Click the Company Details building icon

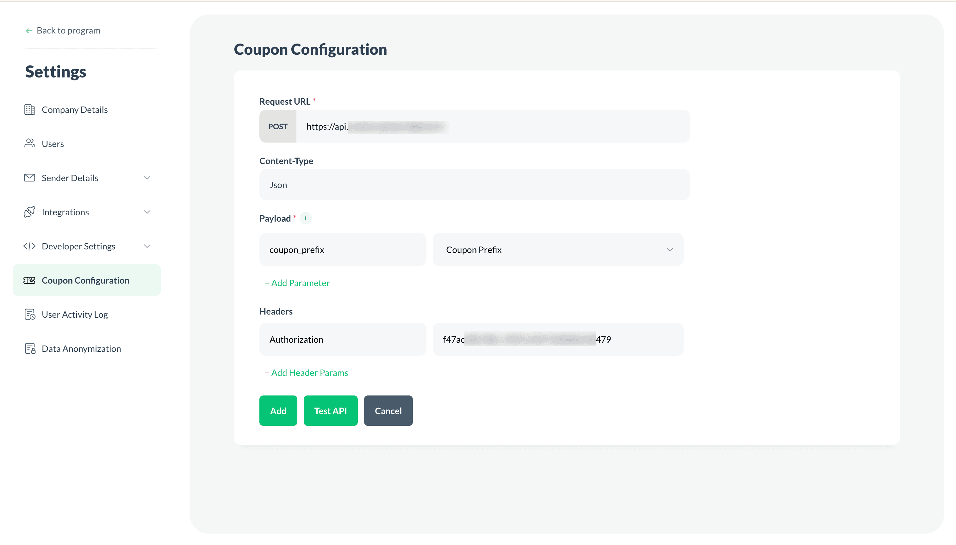pos(30,109)
